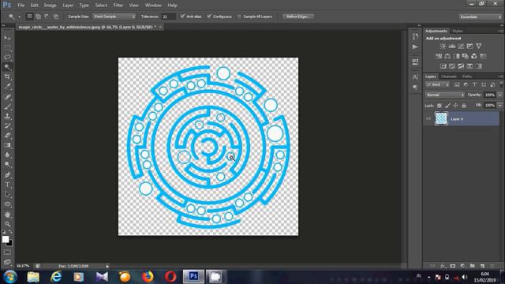Image resolution: width=505 pixels, height=284 pixels.
Task: Click Add to selection mode button
Action: [x=39, y=17]
